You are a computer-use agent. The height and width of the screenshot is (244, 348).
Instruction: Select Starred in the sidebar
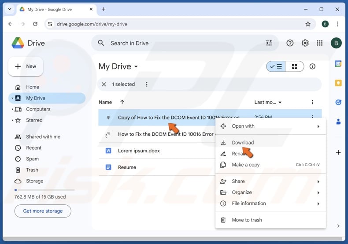tap(47, 120)
